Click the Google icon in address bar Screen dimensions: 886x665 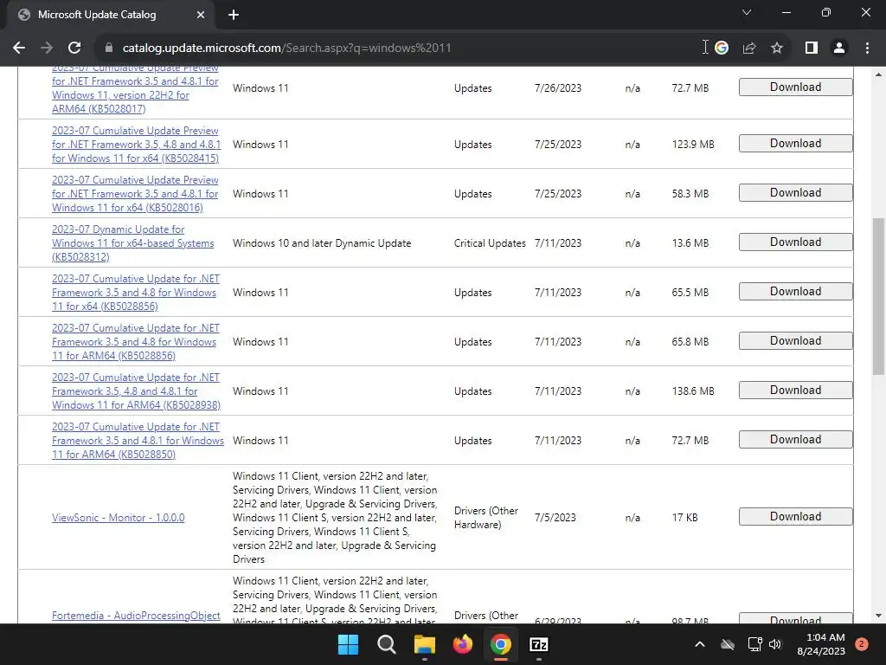(x=722, y=48)
